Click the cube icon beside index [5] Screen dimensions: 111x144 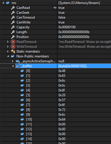tap(22, 95)
